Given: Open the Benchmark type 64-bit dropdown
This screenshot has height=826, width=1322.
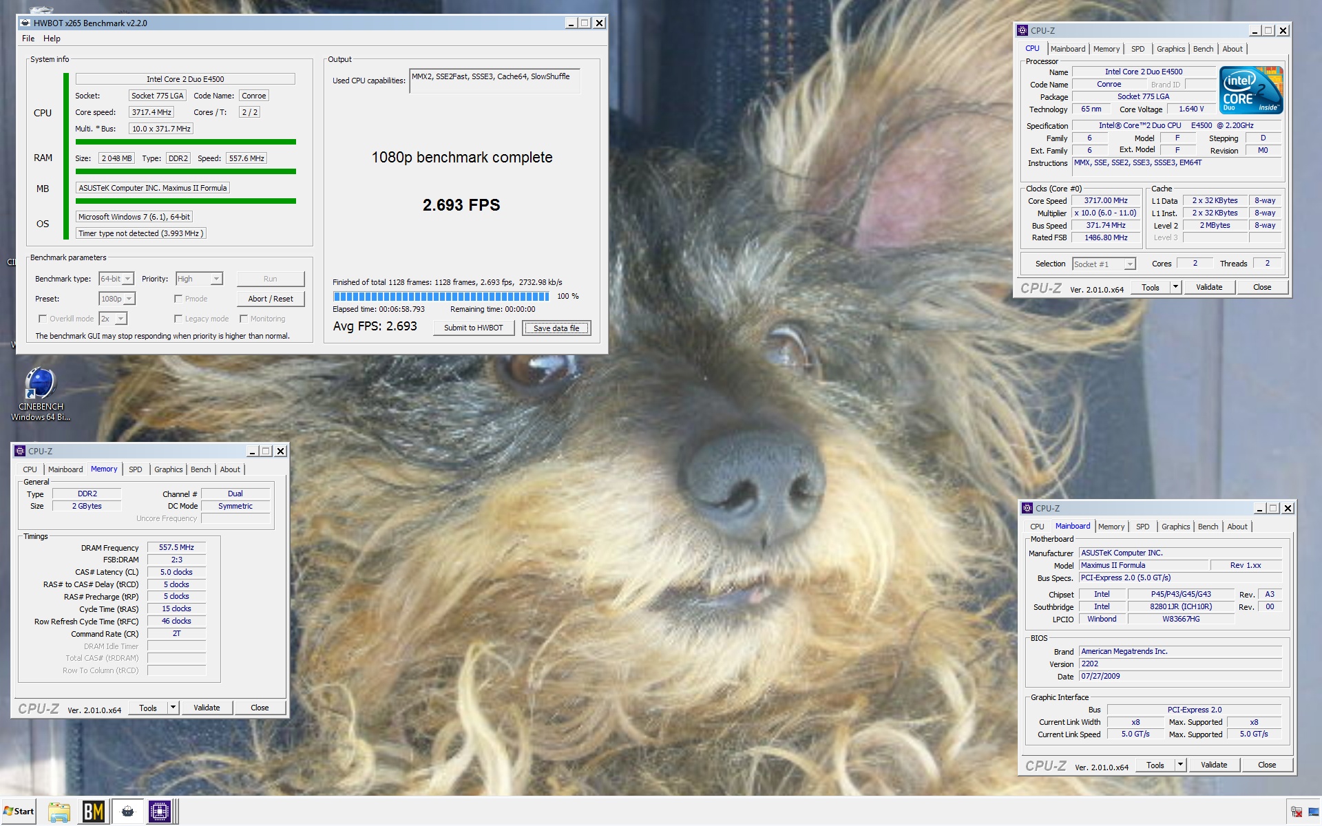Looking at the screenshot, I should [116, 279].
